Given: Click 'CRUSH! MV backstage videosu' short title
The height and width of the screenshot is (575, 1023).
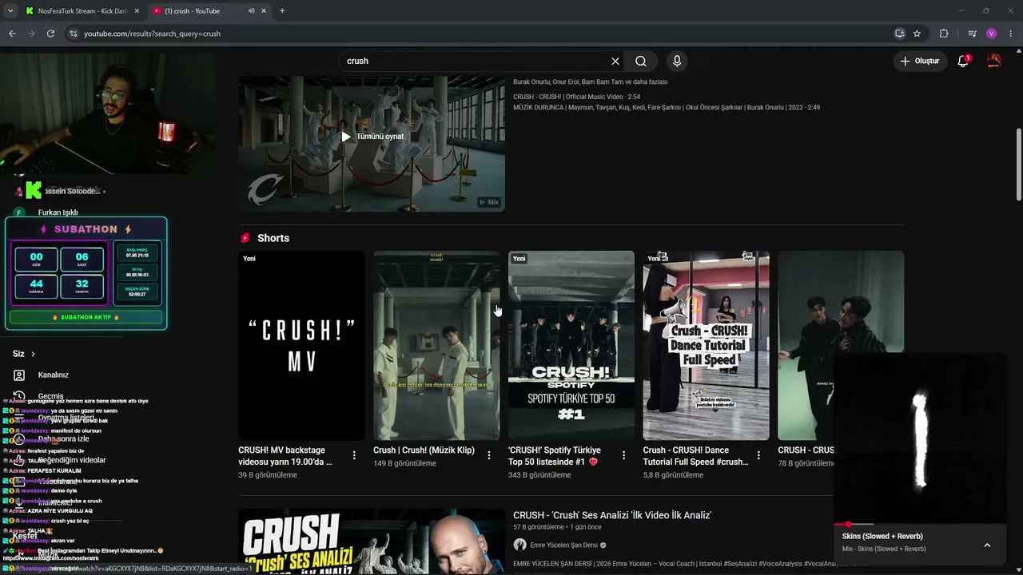Looking at the screenshot, I should (x=285, y=455).
